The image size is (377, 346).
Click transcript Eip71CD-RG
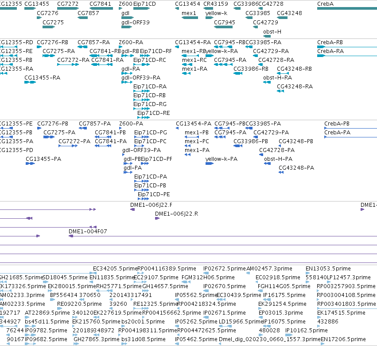(x=150, y=104)
